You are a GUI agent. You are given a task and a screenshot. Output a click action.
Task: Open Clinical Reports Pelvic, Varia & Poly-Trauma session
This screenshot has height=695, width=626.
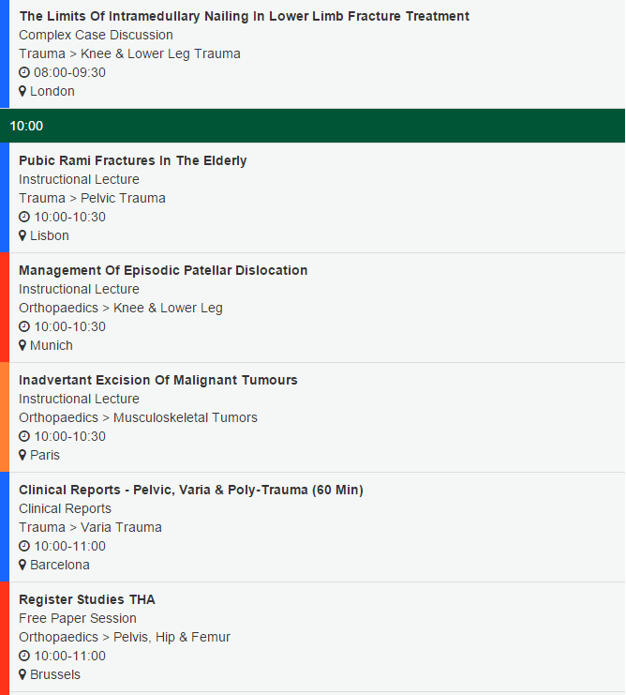point(191,490)
